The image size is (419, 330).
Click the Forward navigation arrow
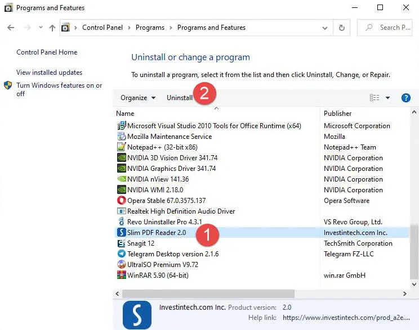click(x=27, y=28)
